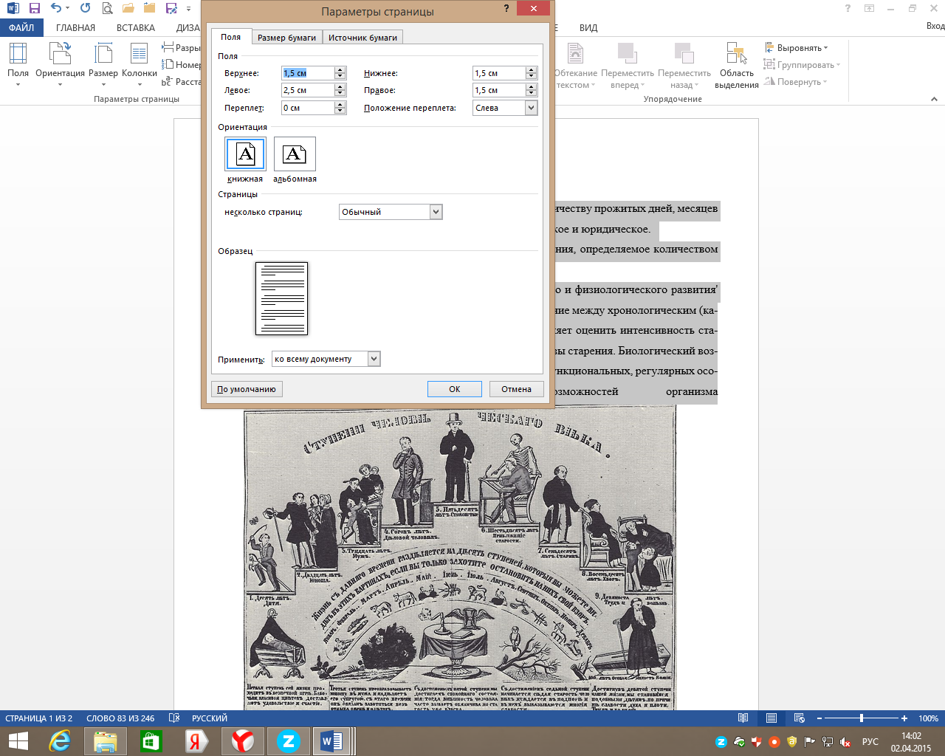Click the dialog help question mark
The width and height of the screenshot is (945, 756).
[506, 8]
